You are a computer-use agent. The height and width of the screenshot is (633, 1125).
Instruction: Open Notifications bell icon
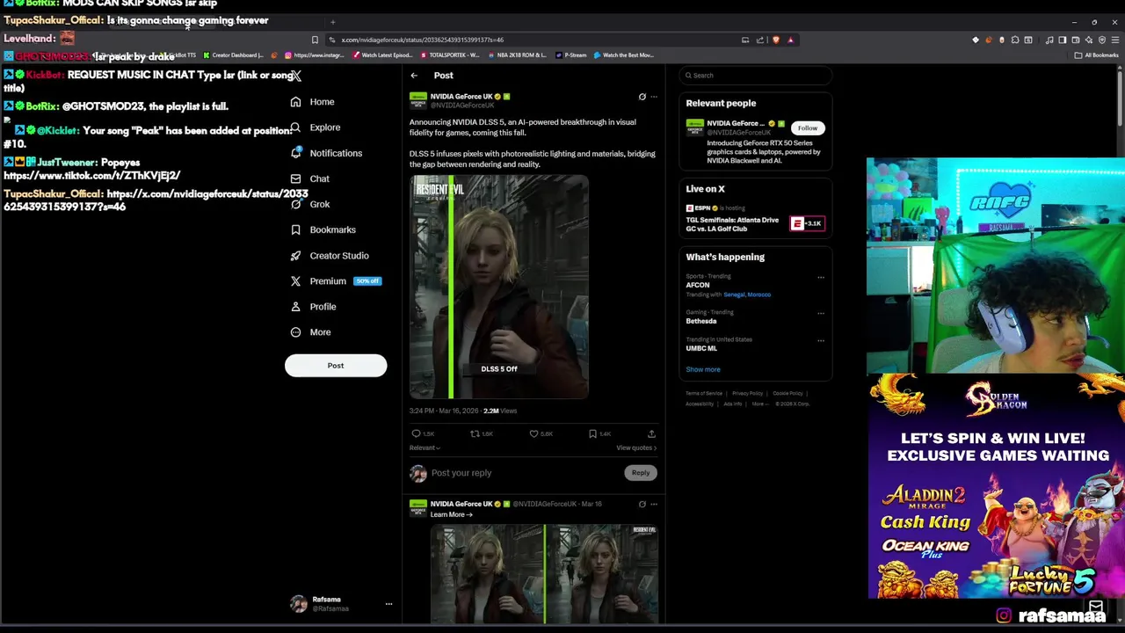[296, 153]
